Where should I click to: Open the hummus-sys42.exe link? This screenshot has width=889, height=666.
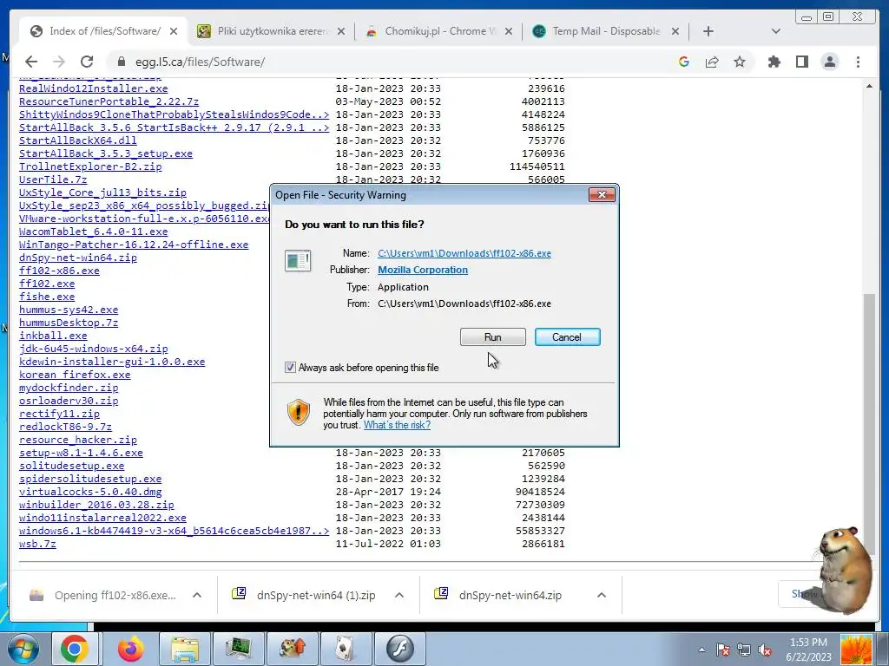pos(69,310)
